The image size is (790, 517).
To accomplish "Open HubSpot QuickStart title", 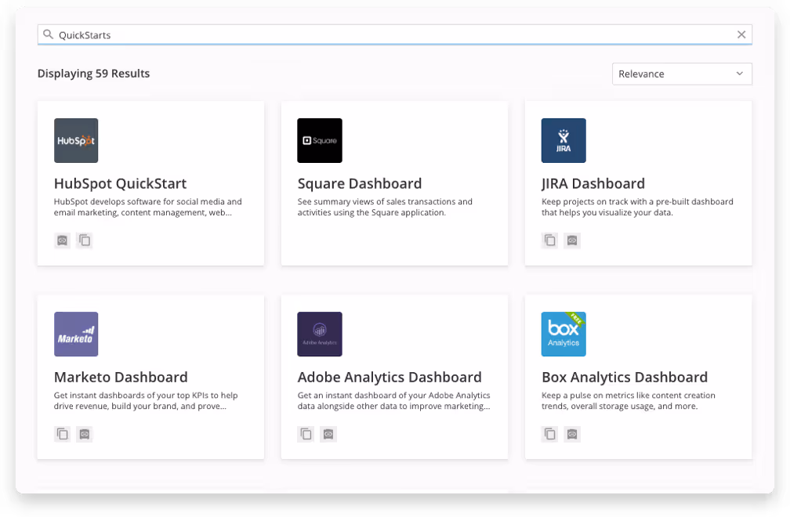I will tap(121, 184).
